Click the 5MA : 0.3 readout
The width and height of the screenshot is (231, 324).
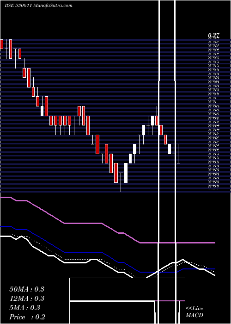(25, 308)
